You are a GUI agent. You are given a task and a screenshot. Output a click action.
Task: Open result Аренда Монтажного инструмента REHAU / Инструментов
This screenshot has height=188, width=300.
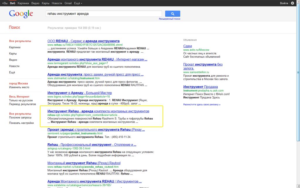[95, 182]
